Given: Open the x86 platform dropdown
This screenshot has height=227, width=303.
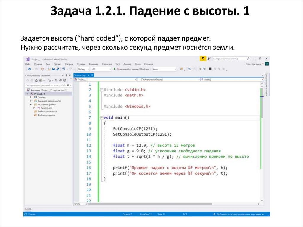Looking at the screenshot, I should [110, 69].
